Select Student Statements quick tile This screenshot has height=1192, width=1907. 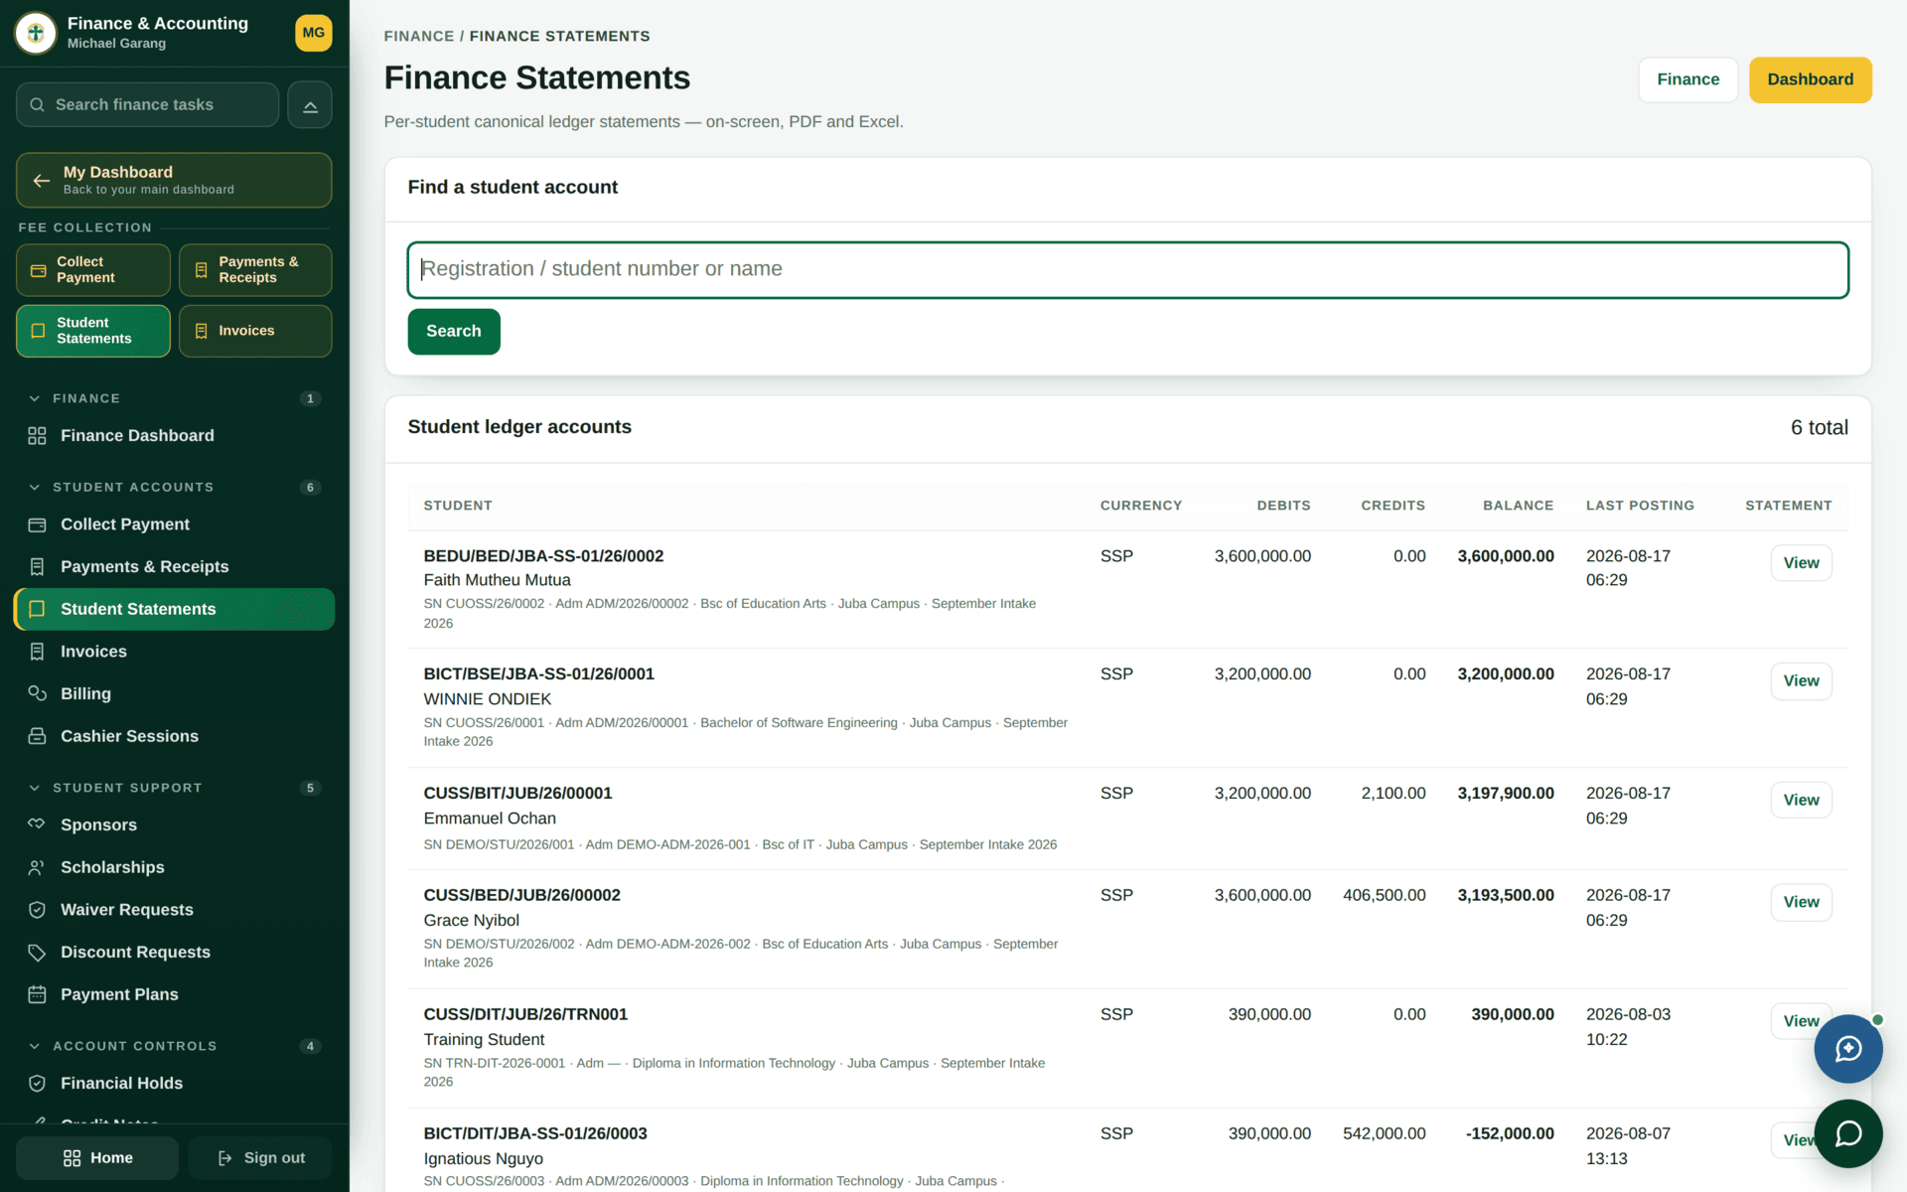pyautogui.click(x=93, y=331)
